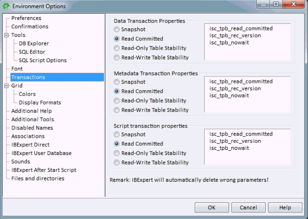
Task: Click the OK button
Action: (x=212, y=207)
